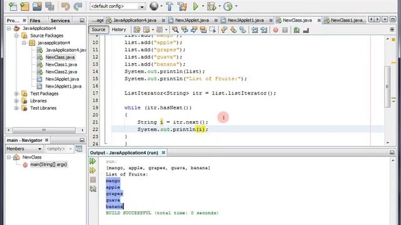Click the Previous Bookmark icon
Image resolution: width=401 pixels, height=225 pixels.
point(224,30)
